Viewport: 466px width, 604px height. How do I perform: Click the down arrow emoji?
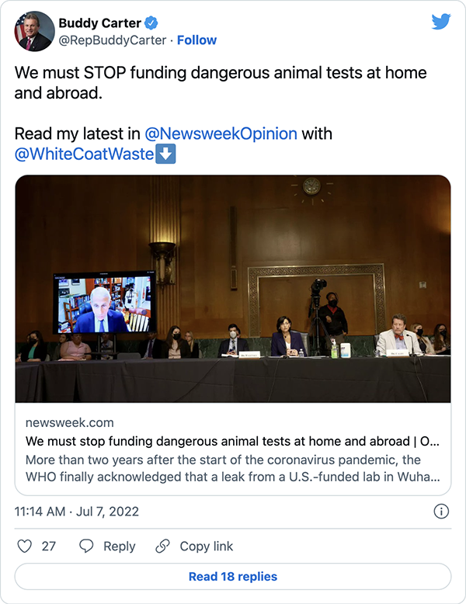point(166,154)
